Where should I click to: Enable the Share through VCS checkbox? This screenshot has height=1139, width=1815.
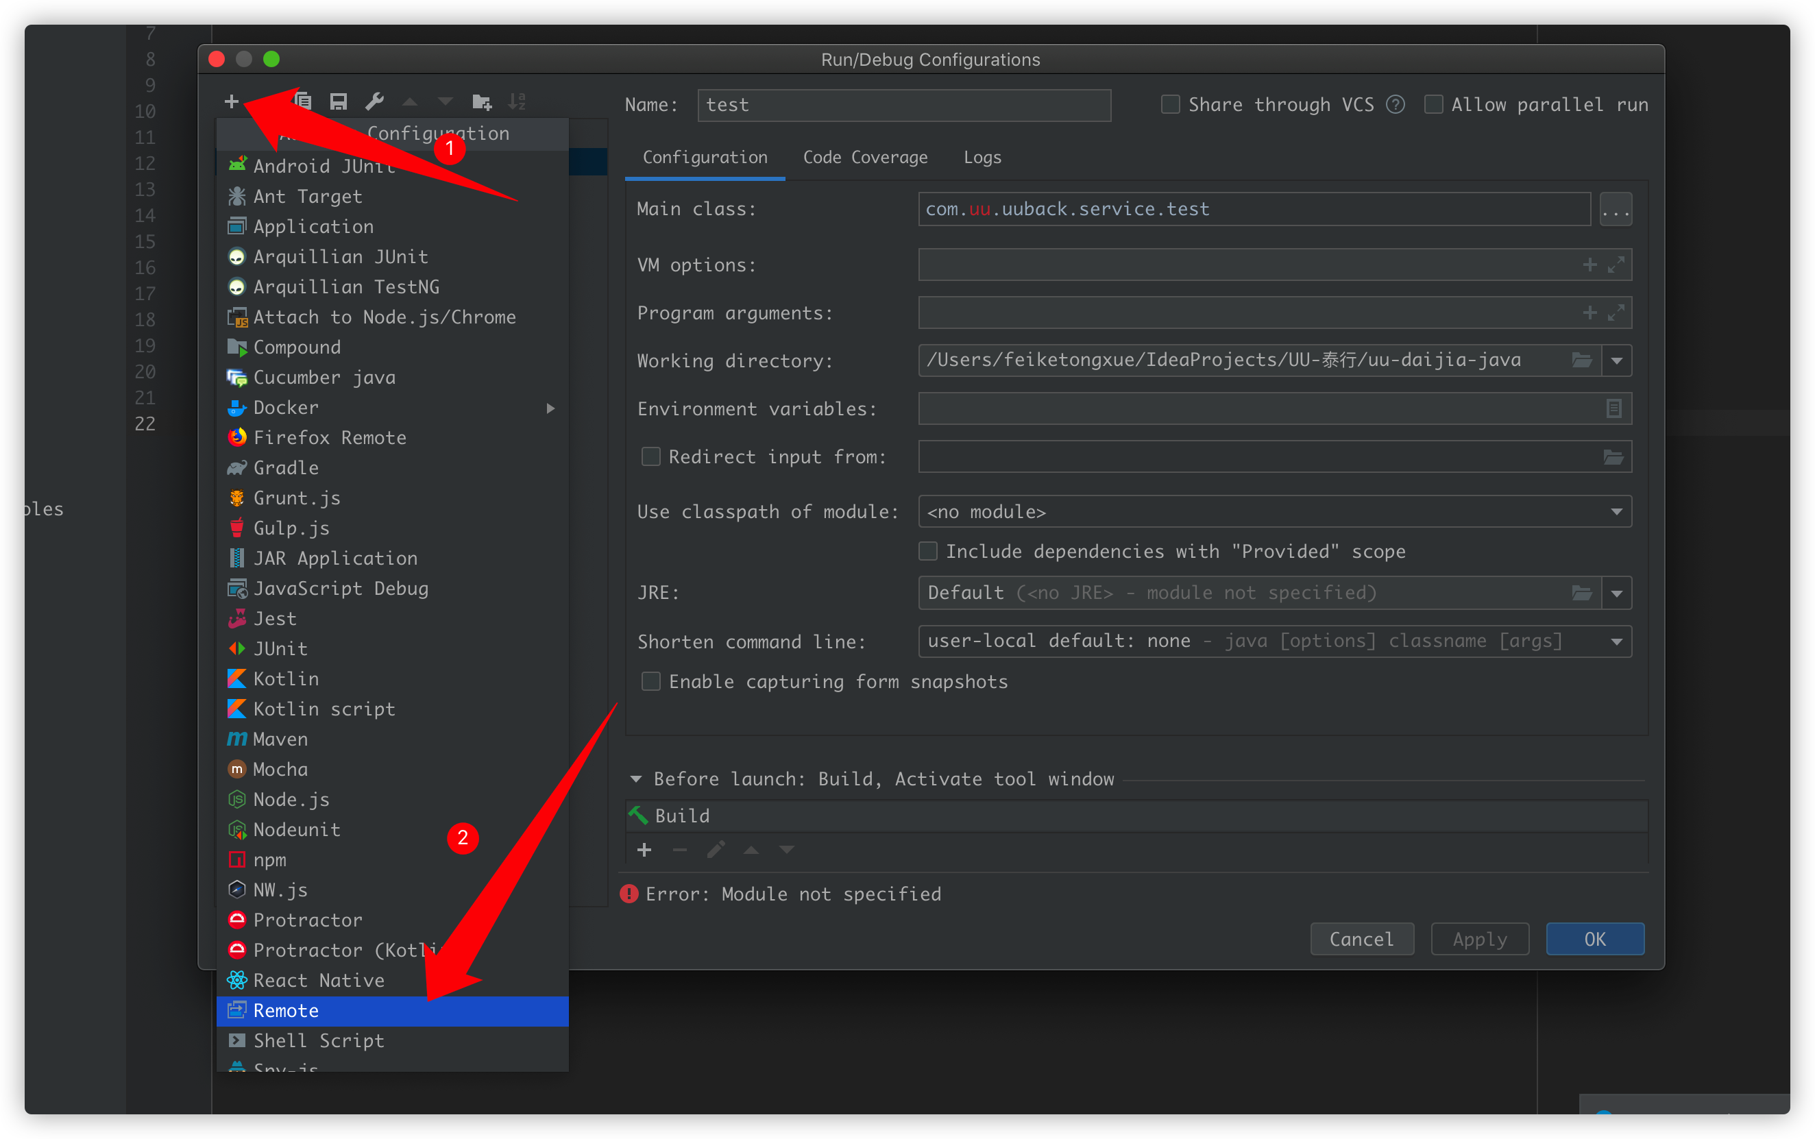click(1170, 104)
